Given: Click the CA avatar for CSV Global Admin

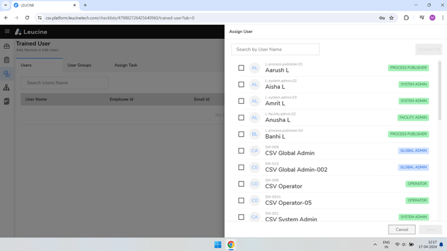Looking at the screenshot, I should [x=255, y=150].
